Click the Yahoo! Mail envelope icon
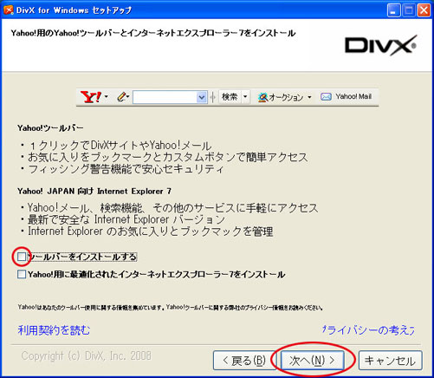The height and width of the screenshot is (378, 434). (326, 97)
